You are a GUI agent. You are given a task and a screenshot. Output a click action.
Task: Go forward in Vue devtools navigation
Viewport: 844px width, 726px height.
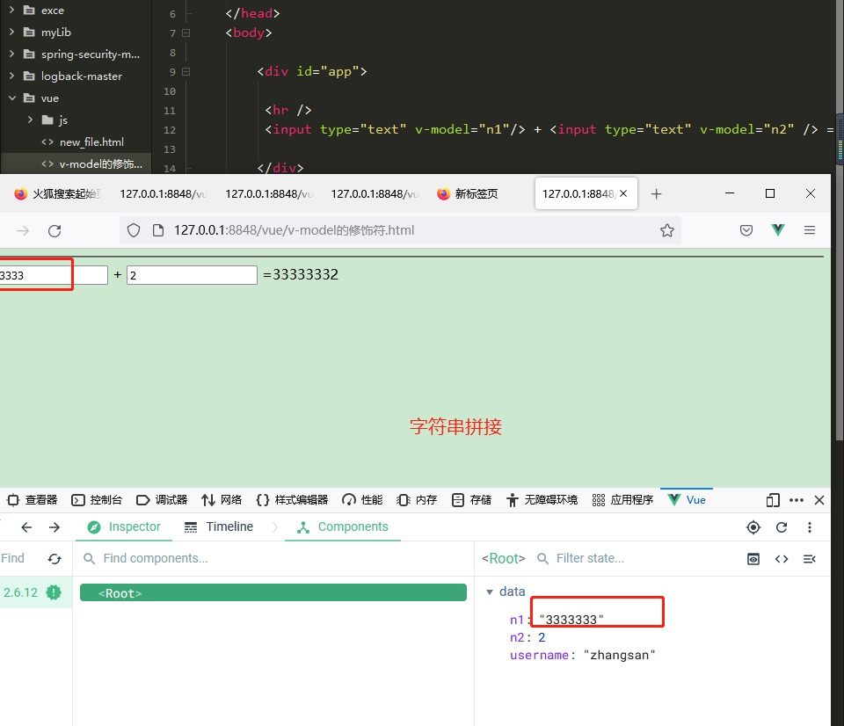click(55, 527)
